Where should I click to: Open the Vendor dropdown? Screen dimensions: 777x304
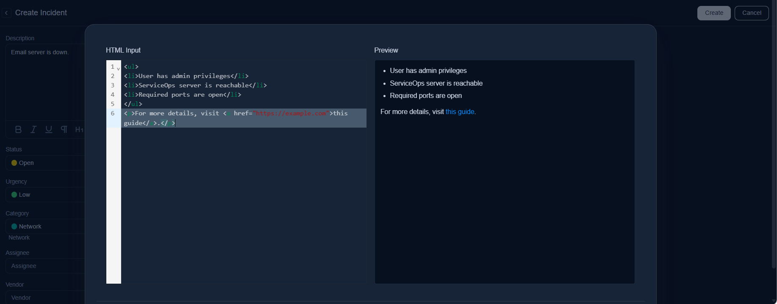pos(45,297)
